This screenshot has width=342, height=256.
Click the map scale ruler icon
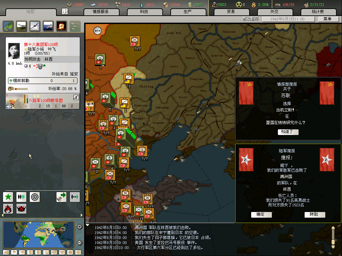click(x=98, y=31)
